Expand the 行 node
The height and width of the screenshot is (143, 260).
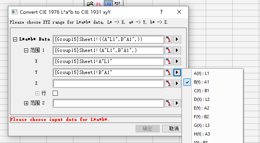37,93
